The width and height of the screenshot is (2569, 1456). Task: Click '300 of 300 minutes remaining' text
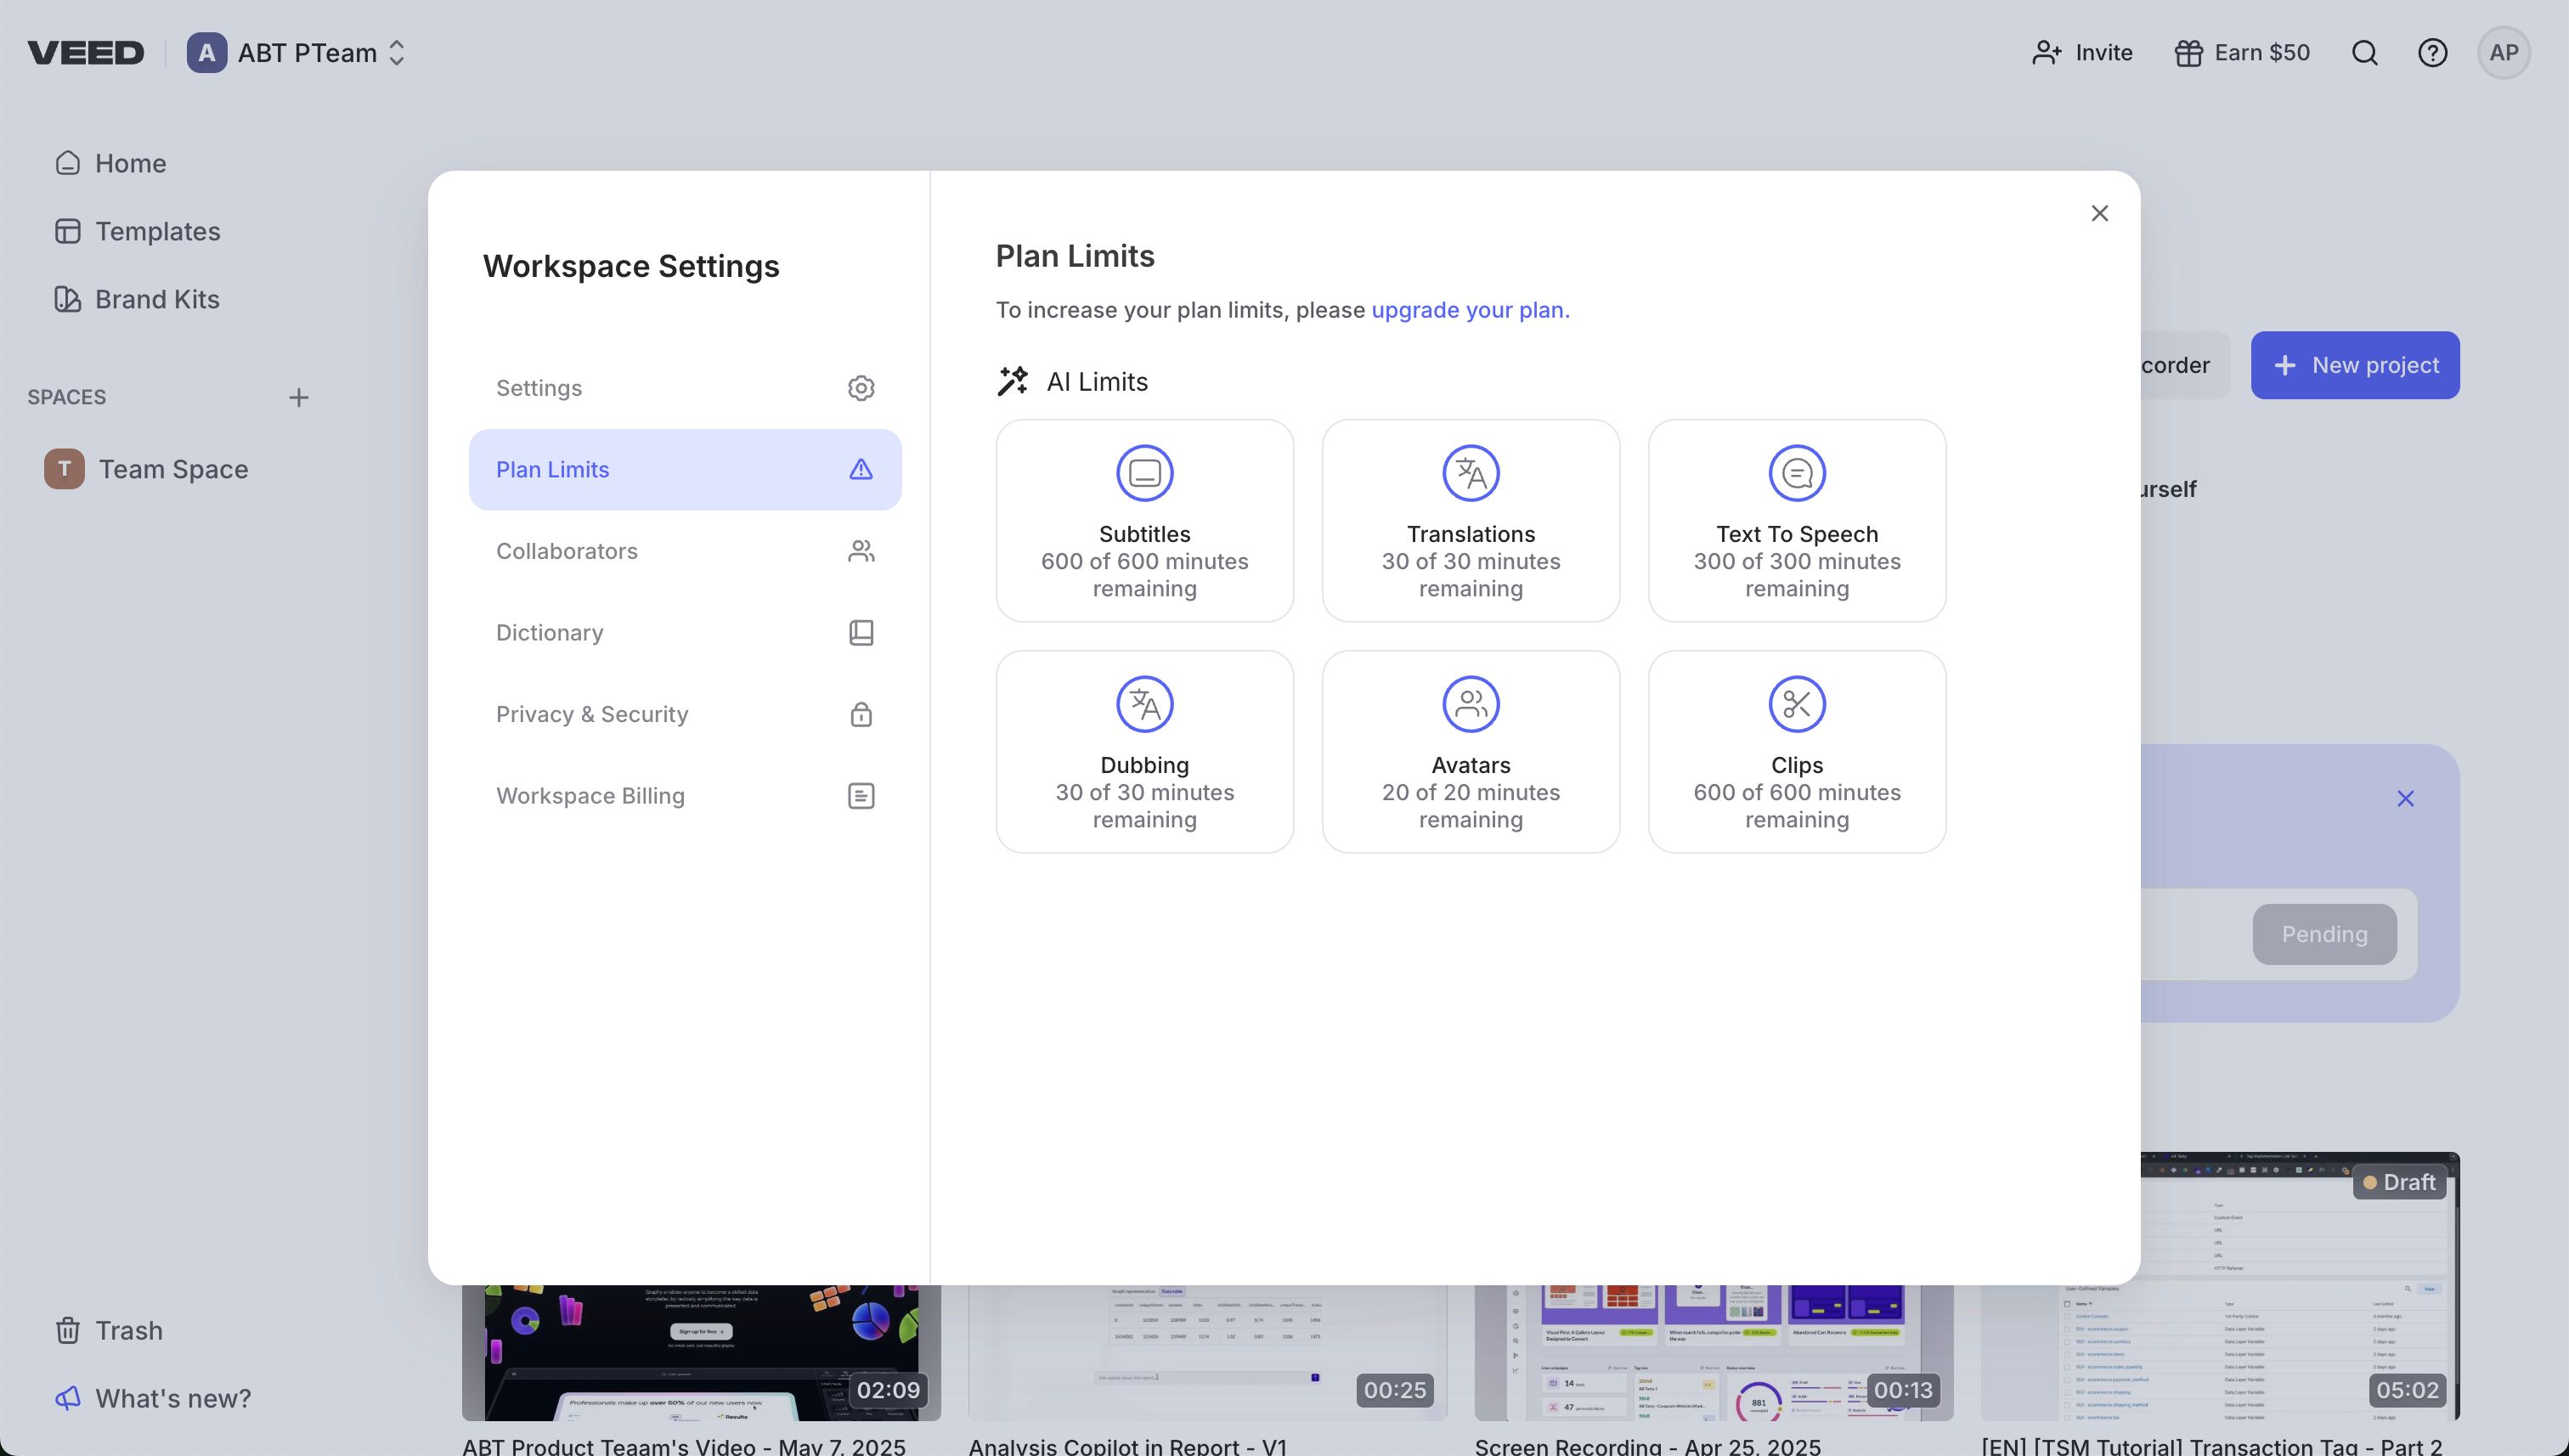coord(1797,575)
